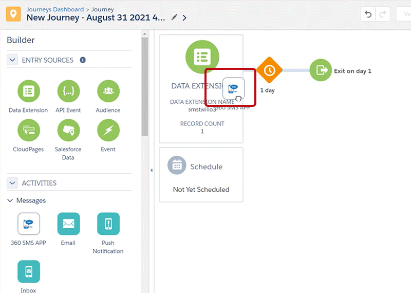Select the 360 SMS APP activity icon

[x=29, y=224]
